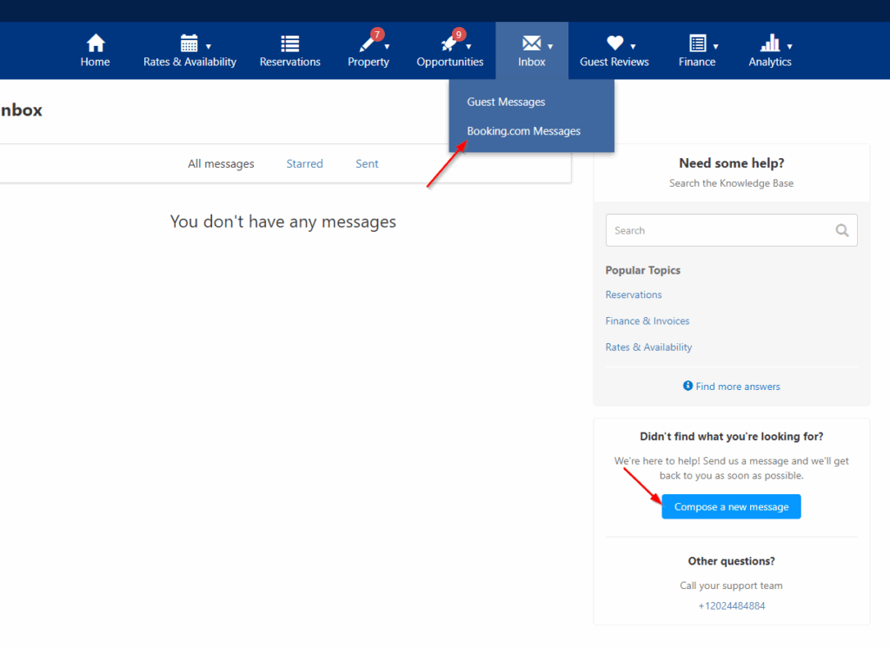Switch to the Sent tab
The width and height of the screenshot is (890, 648).
click(x=367, y=163)
